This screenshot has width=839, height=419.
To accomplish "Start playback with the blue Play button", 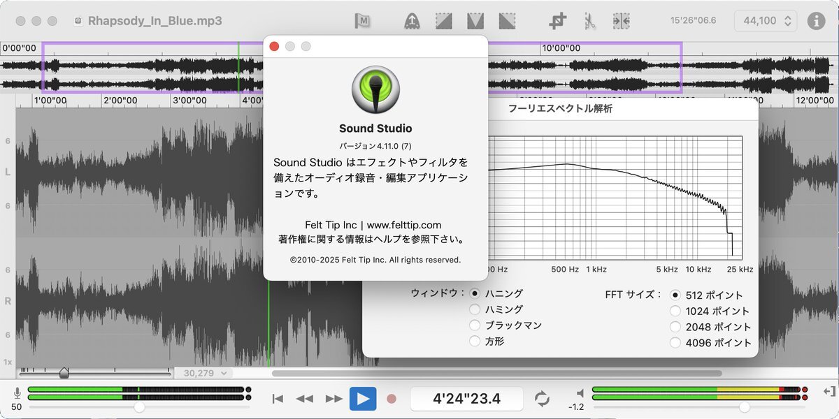I will (x=363, y=399).
